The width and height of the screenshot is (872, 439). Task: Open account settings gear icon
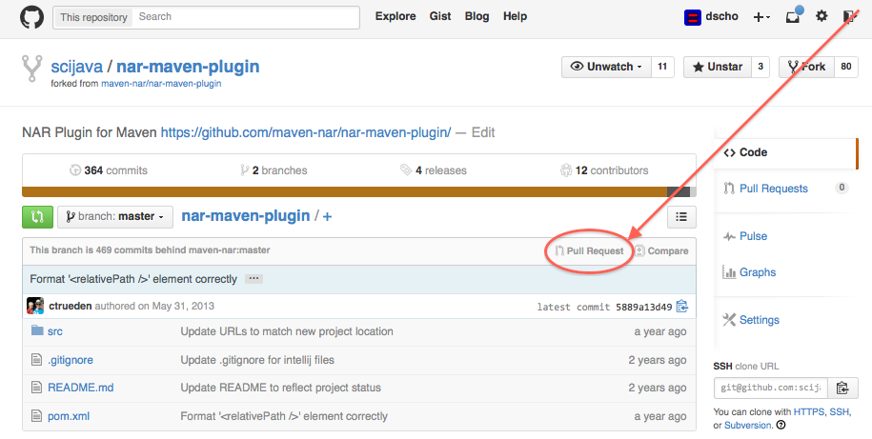[x=821, y=16]
